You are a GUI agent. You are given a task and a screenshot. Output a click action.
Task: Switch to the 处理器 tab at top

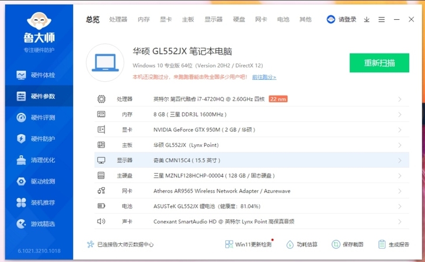[118, 19]
